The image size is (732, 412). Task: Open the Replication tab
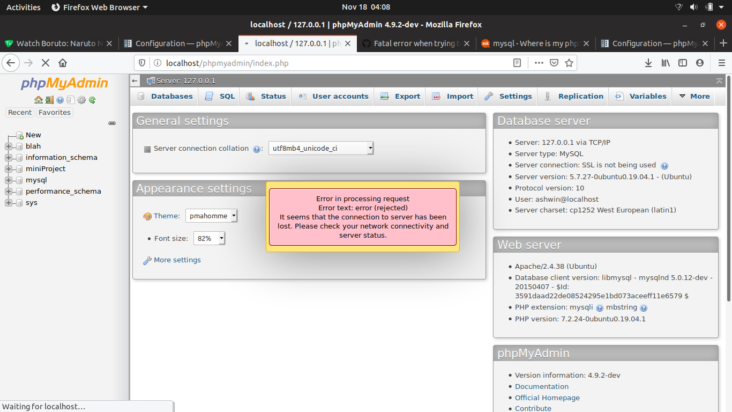573,97
